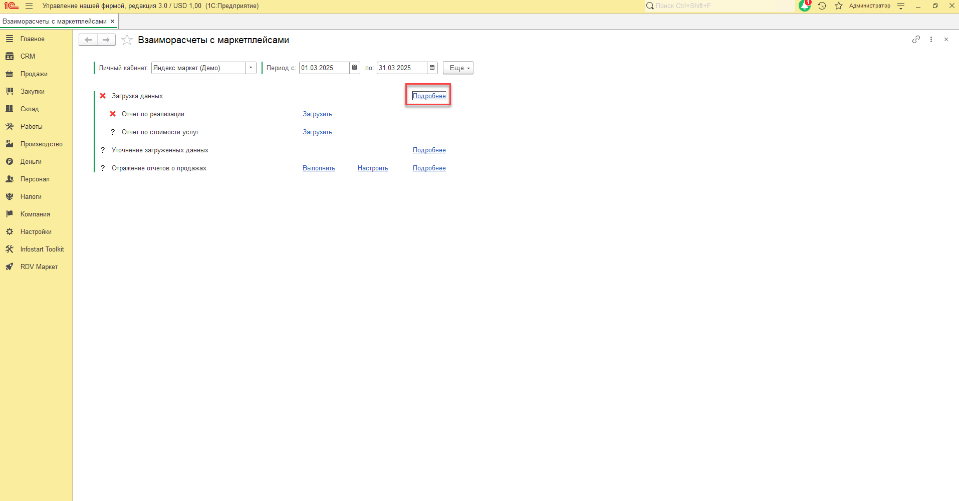Click the Компания flag icon

click(10, 214)
